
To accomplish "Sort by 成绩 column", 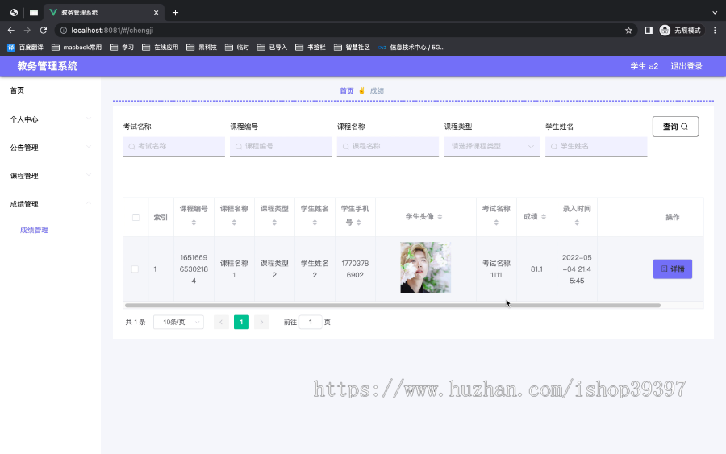I will click(544, 217).
